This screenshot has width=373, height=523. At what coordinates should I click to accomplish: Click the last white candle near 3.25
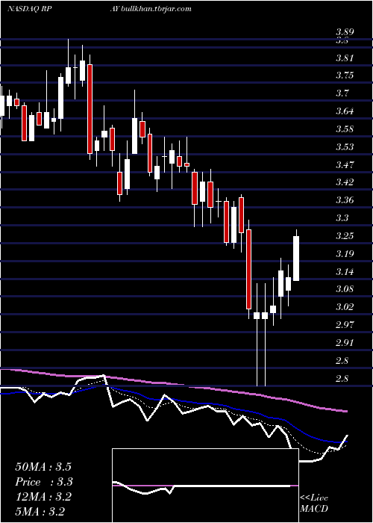click(296, 259)
